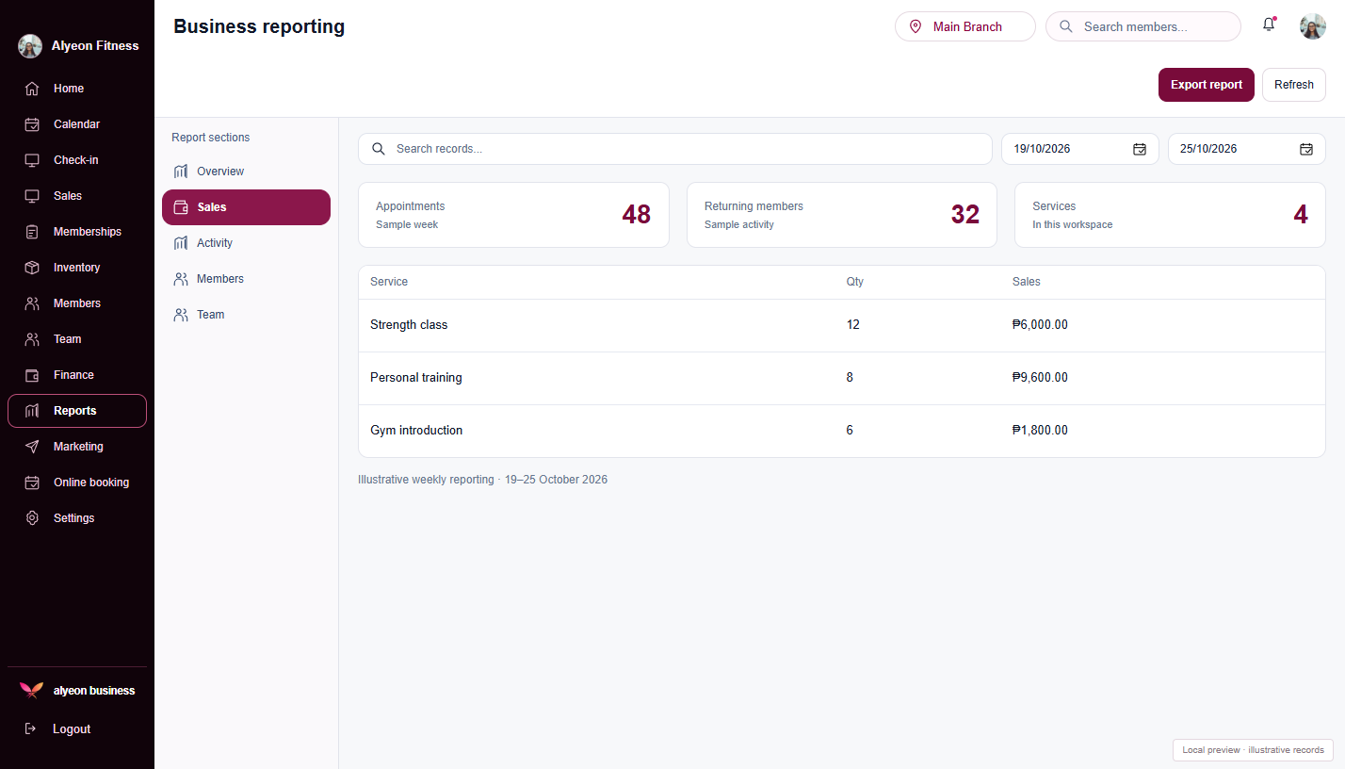Click the Alyeon Fitness profile picture
Viewport: 1345px width, 769px height.
coord(30,46)
